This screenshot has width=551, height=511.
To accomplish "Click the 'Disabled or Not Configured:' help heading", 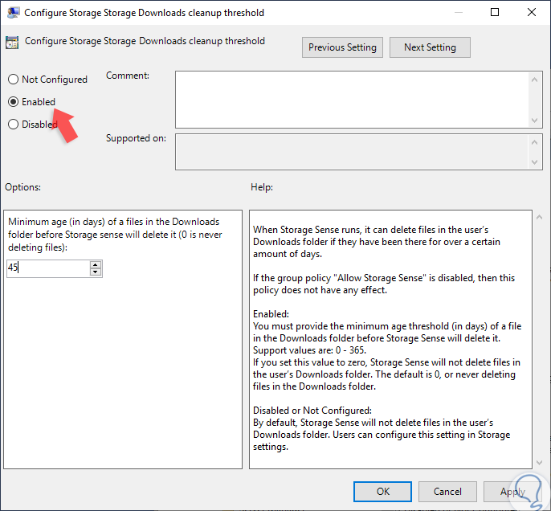I will tap(312, 410).
